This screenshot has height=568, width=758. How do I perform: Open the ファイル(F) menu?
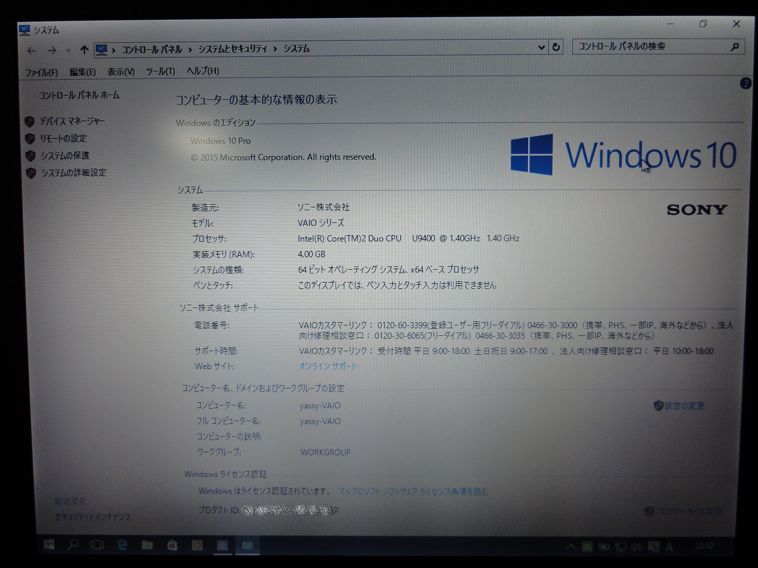[x=42, y=72]
